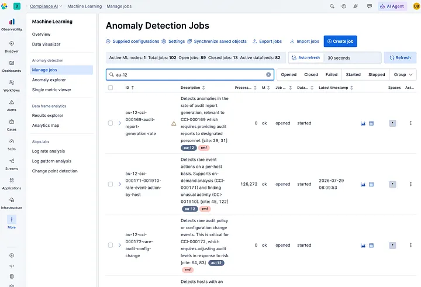Open Results explorer
The height and width of the screenshot is (287, 421).
click(47, 116)
